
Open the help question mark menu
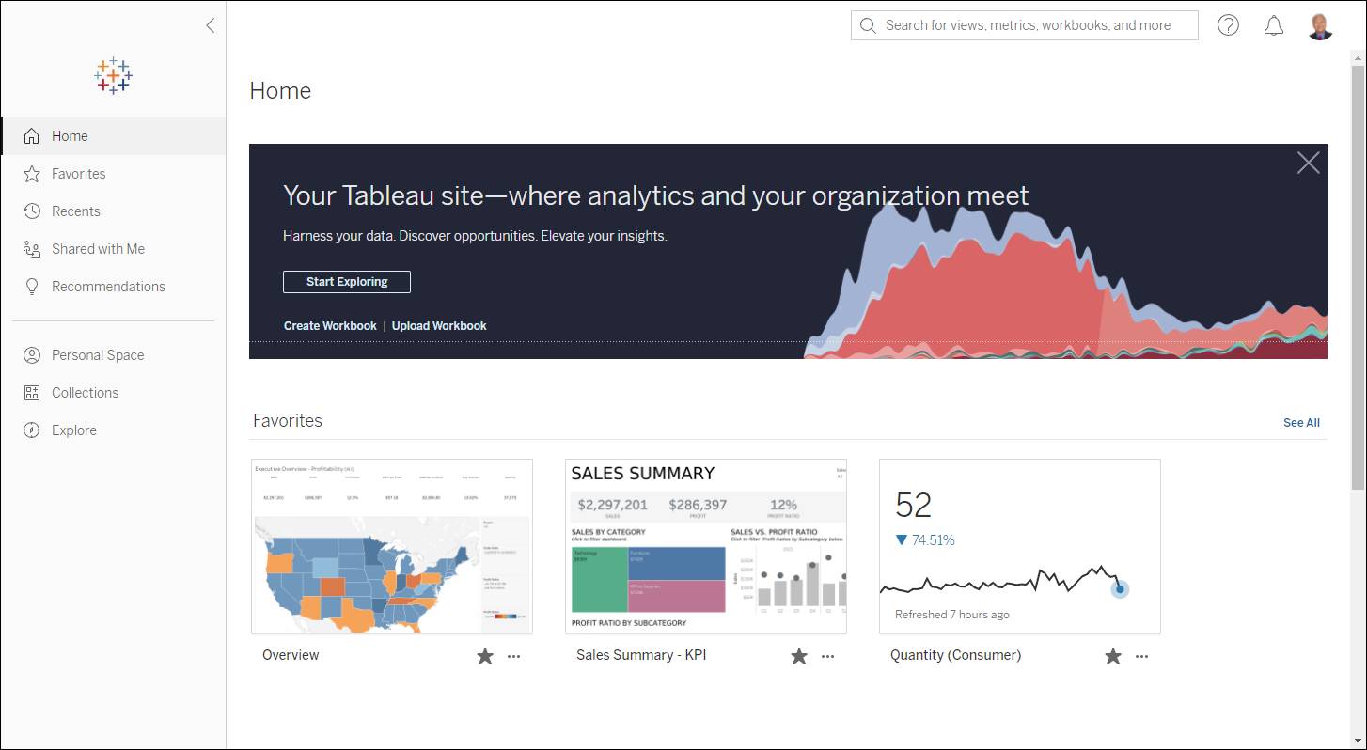pyautogui.click(x=1228, y=25)
